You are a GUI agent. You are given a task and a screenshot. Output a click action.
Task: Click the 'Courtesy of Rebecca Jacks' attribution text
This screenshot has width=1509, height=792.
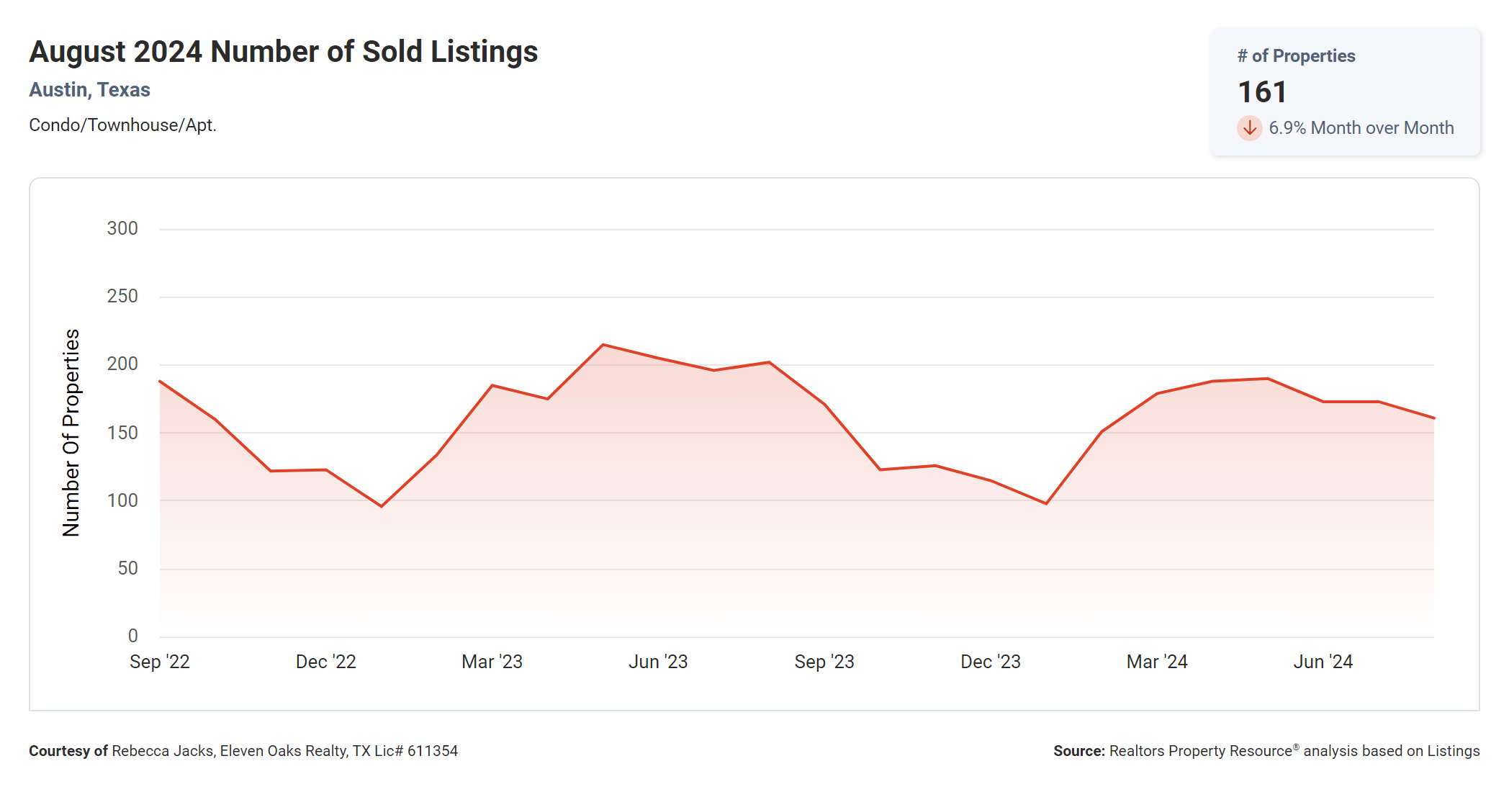(x=243, y=751)
